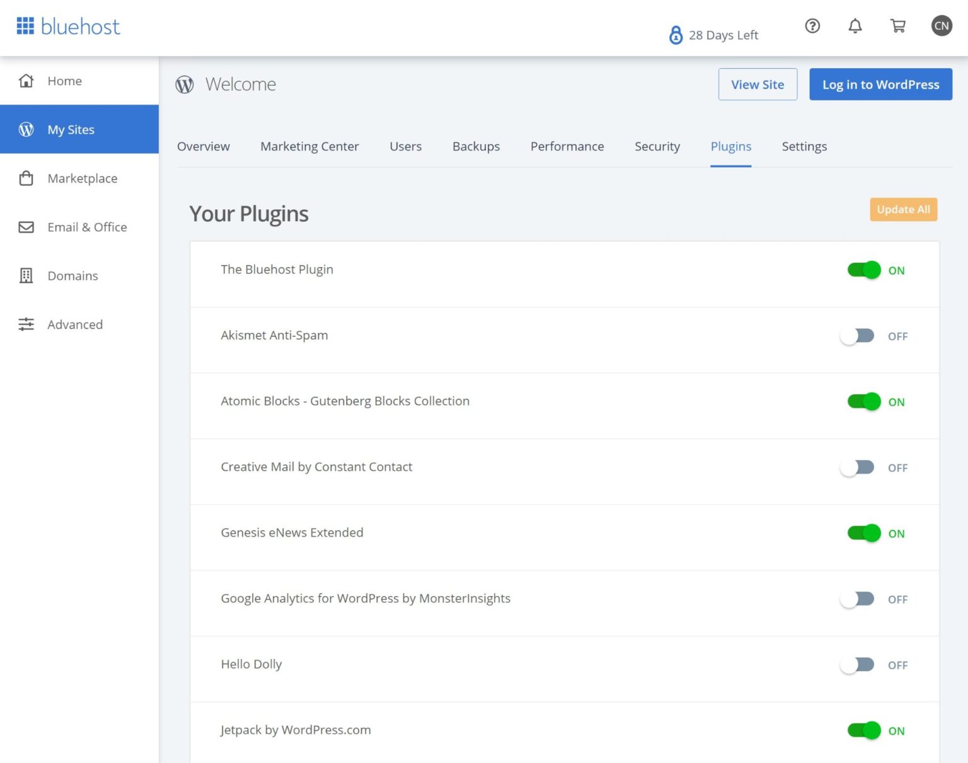The image size is (968, 763).
Task: Enable Google Analytics MonsterInsights toggle
Action: (x=857, y=599)
